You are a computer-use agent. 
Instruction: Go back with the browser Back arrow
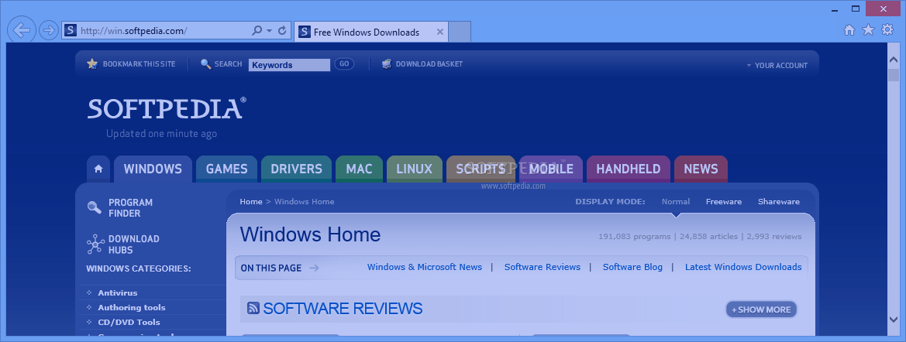(x=22, y=31)
